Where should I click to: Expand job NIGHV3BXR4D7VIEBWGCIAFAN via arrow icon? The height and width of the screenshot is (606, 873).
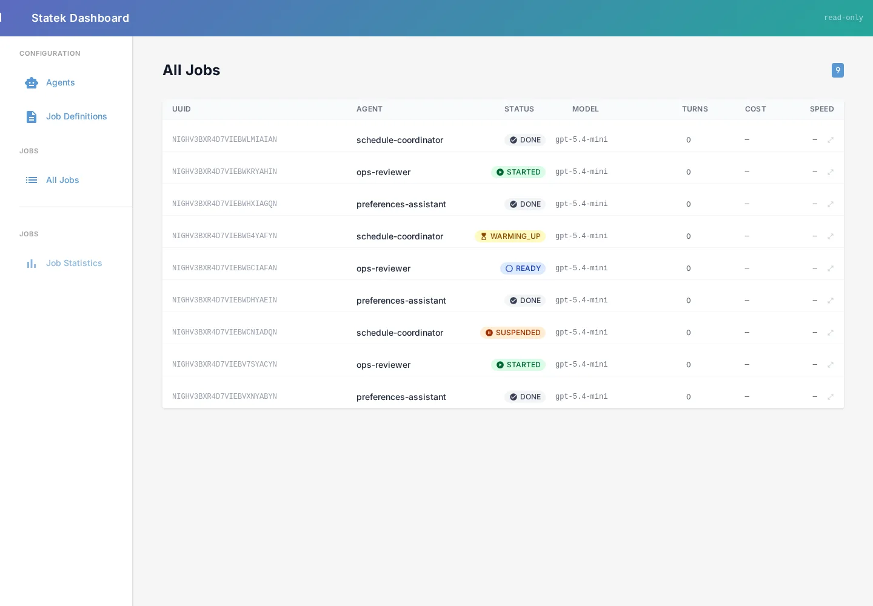(x=831, y=268)
